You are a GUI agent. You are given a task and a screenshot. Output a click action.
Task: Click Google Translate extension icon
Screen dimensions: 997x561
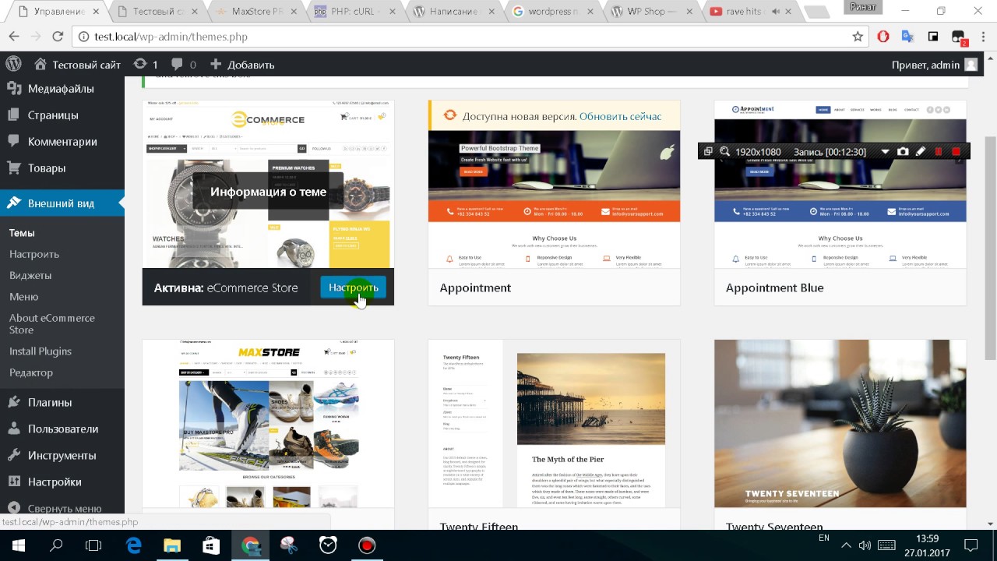point(907,37)
